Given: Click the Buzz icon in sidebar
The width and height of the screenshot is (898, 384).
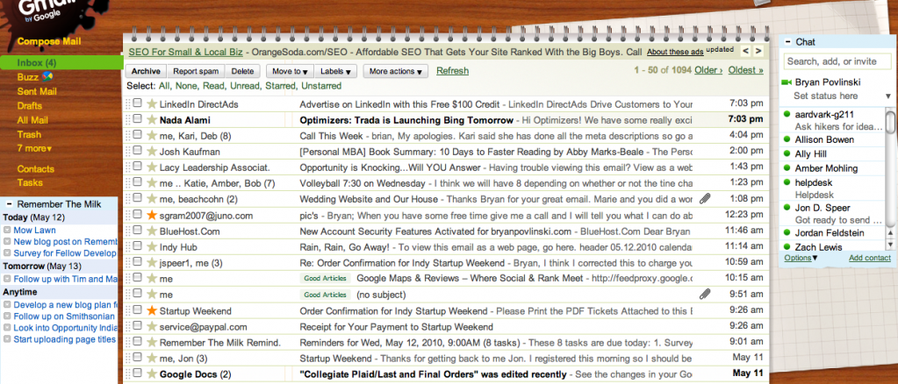Looking at the screenshot, I should pos(47,76).
